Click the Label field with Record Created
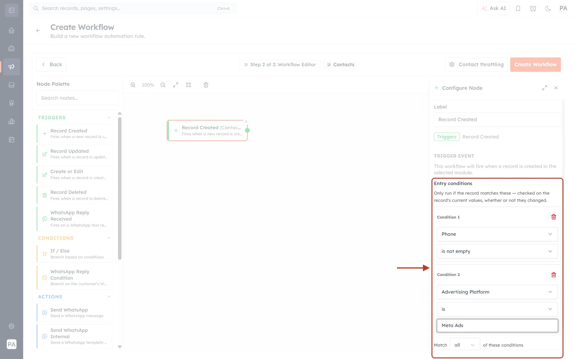 pyautogui.click(x=497, y=120)
